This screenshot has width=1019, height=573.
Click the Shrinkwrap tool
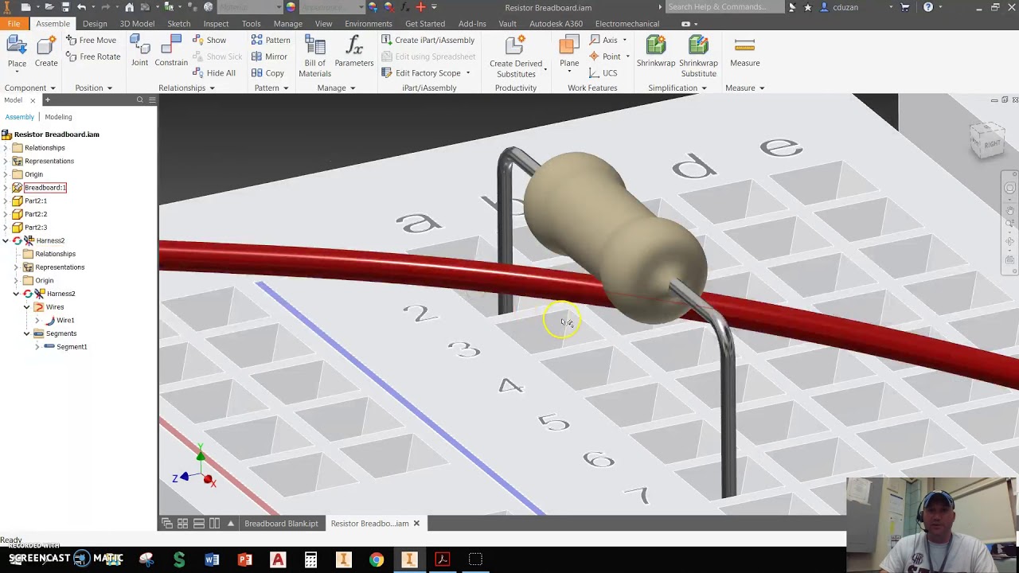point(656,52)
